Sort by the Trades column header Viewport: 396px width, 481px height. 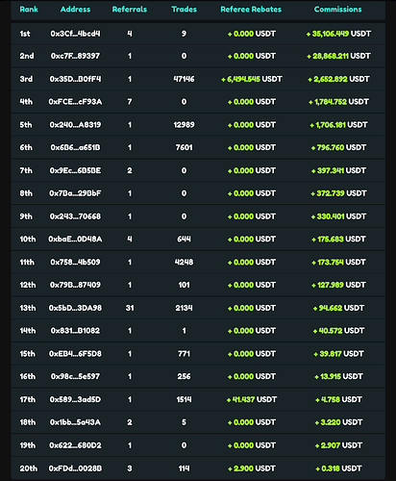pos(184,10)
